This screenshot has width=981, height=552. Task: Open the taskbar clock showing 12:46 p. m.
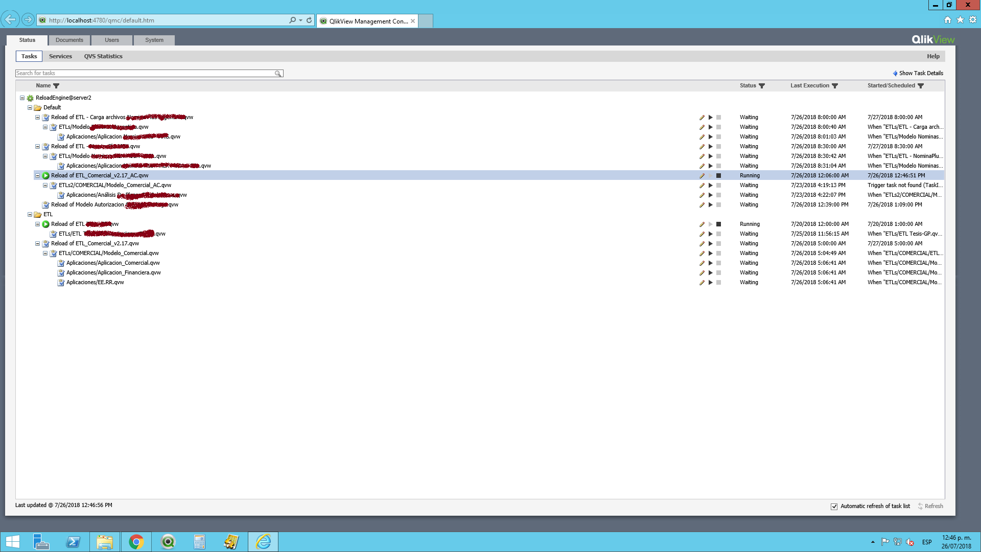click(956, 542)
